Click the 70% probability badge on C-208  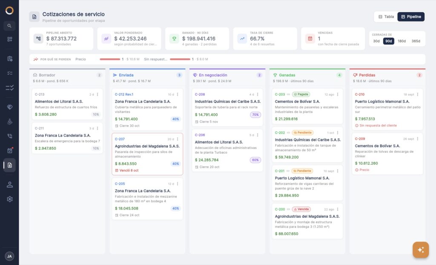(255, 115)
